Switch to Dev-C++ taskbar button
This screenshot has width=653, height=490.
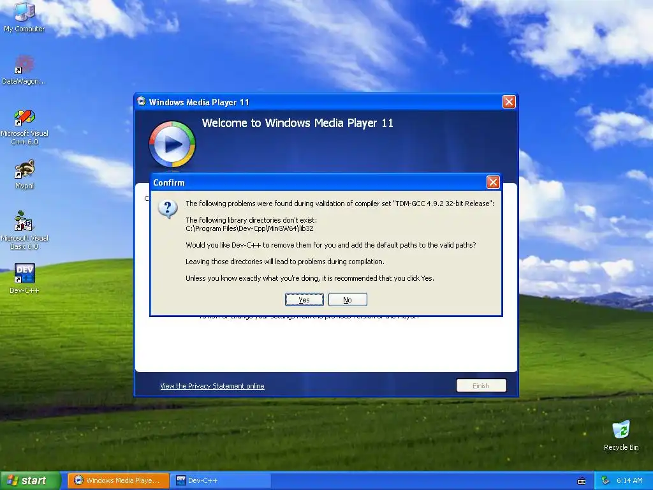[x=221, y=480]
